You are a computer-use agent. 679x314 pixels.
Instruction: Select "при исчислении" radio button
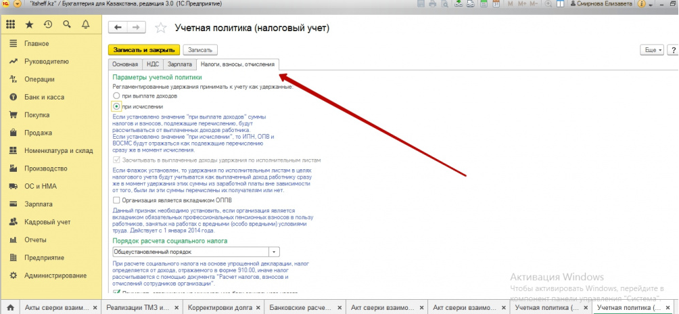116,106
